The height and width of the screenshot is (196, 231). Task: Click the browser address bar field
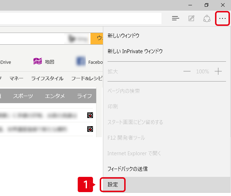(81, 18)
